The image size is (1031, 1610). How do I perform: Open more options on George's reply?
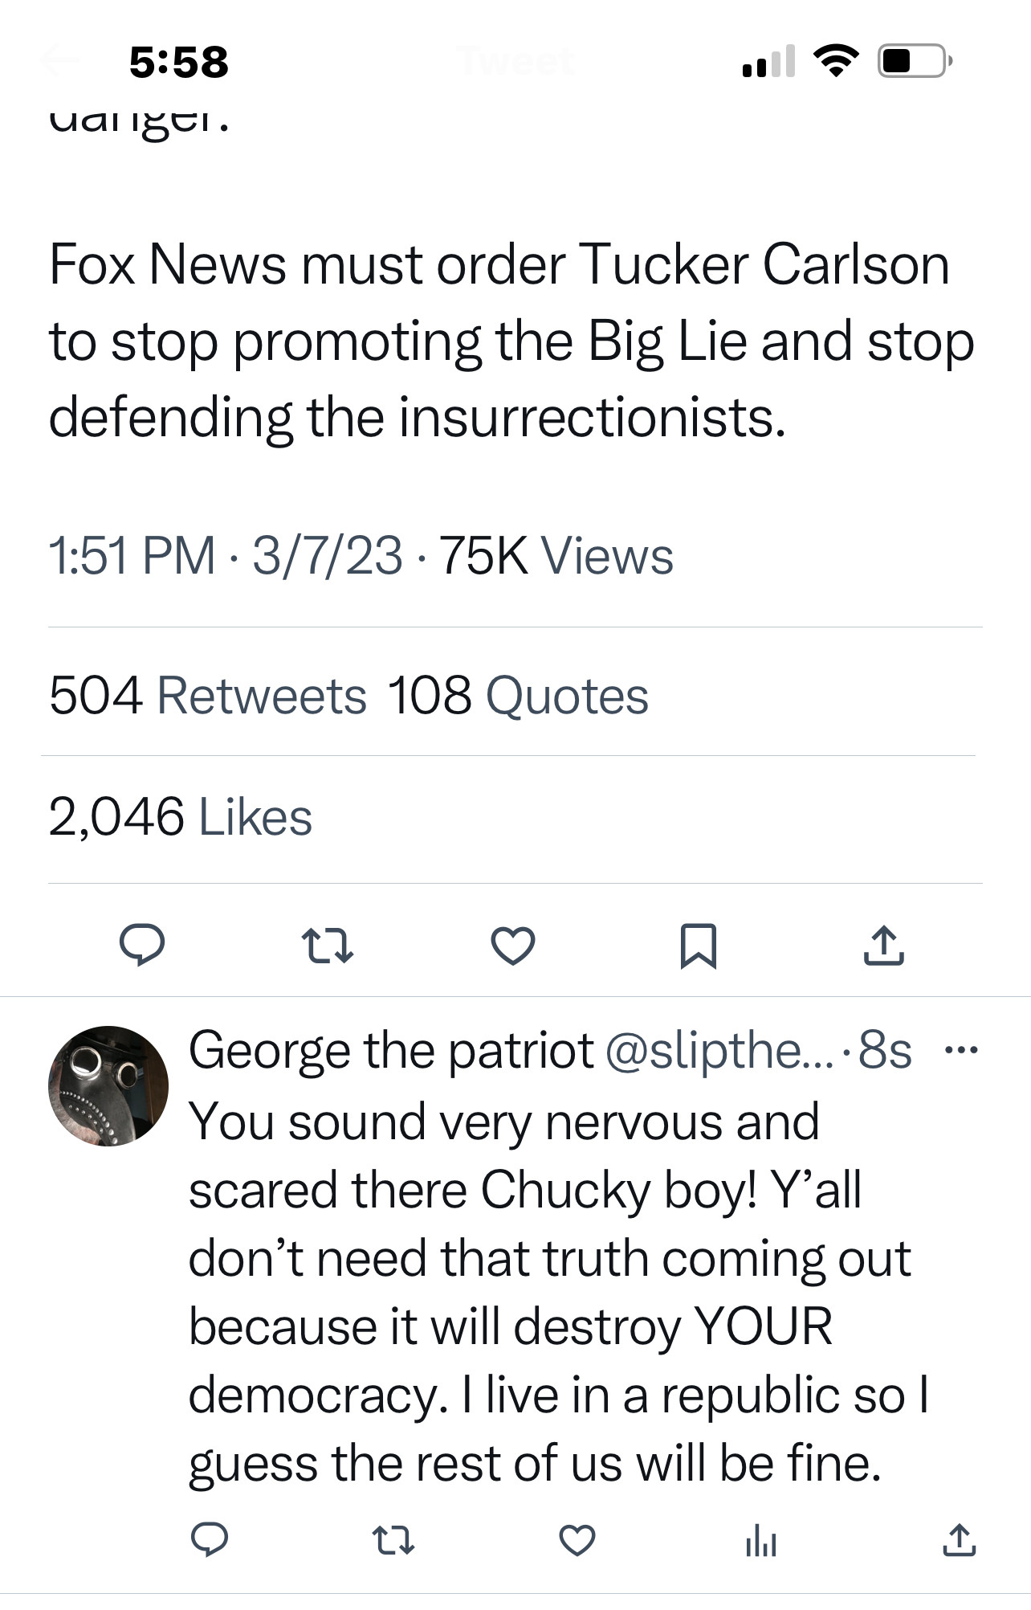[x=961, y=1049]
